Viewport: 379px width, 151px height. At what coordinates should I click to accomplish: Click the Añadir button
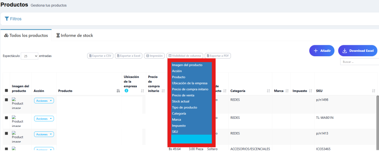coord(322,51)
